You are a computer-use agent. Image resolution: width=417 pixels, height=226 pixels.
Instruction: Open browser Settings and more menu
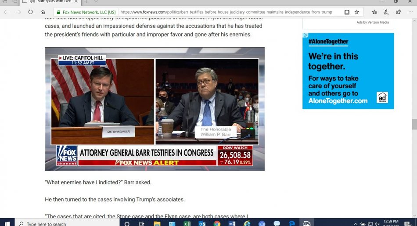[410, 12]
